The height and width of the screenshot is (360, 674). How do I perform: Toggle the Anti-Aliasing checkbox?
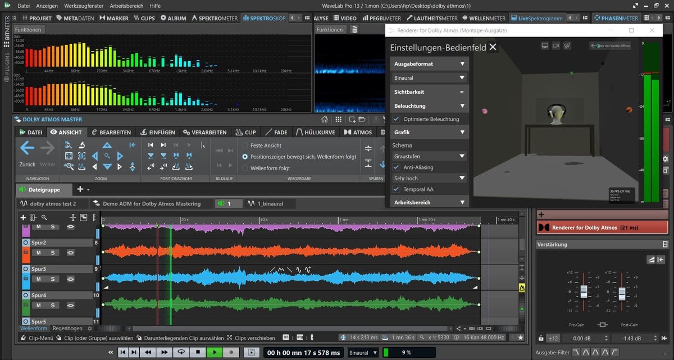(396, 167)
